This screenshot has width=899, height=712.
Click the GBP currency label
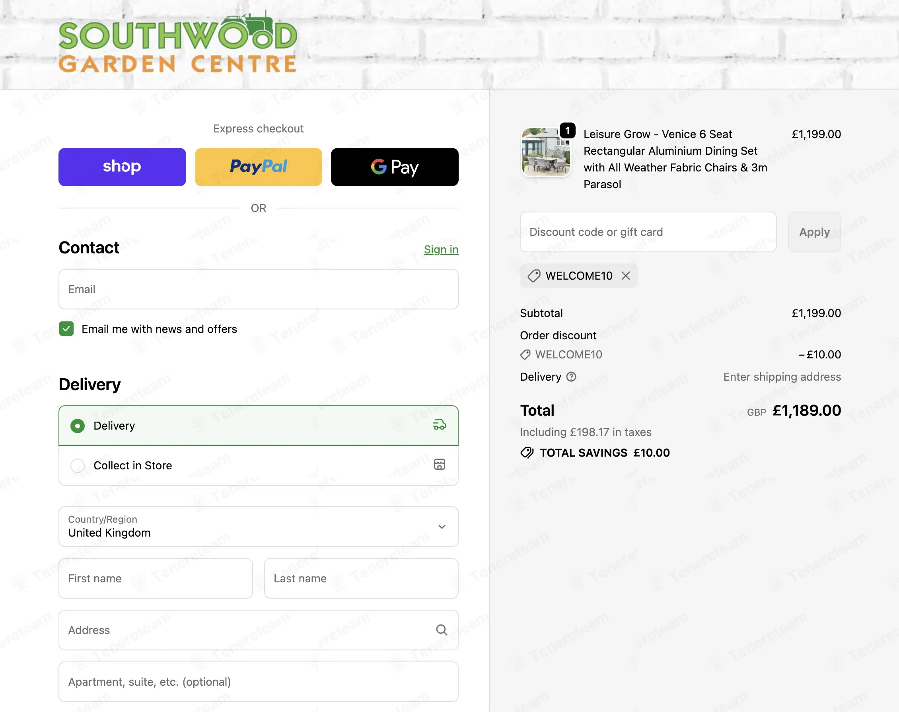(756, 413)
